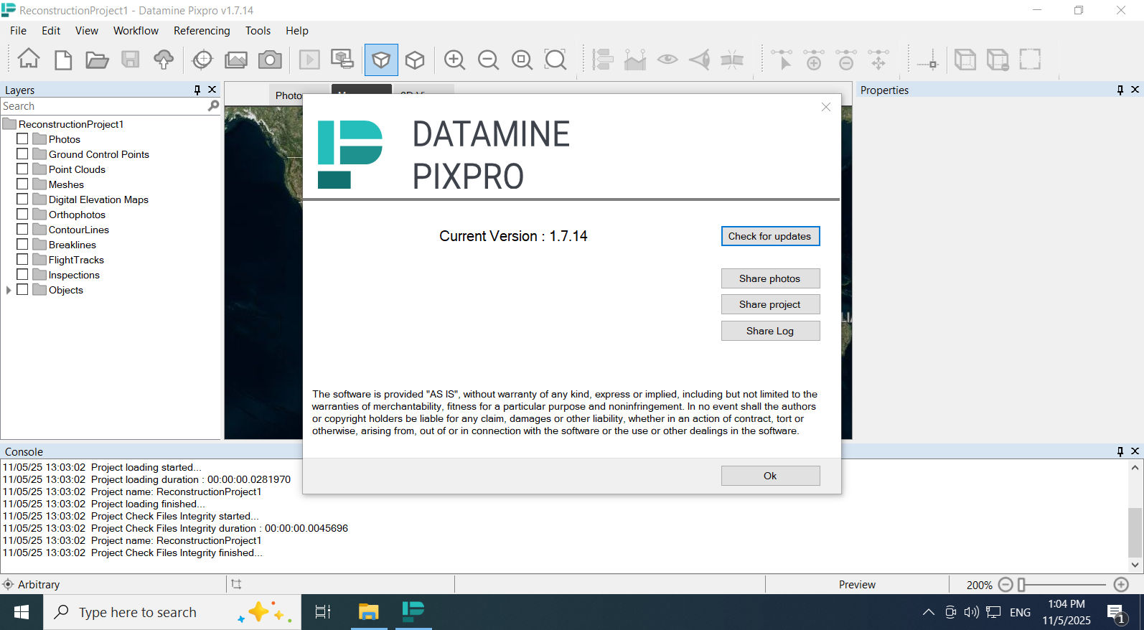Check the Photos layer checkbox
This screenshot has height=630, width=1144.
tap(22, 139)
